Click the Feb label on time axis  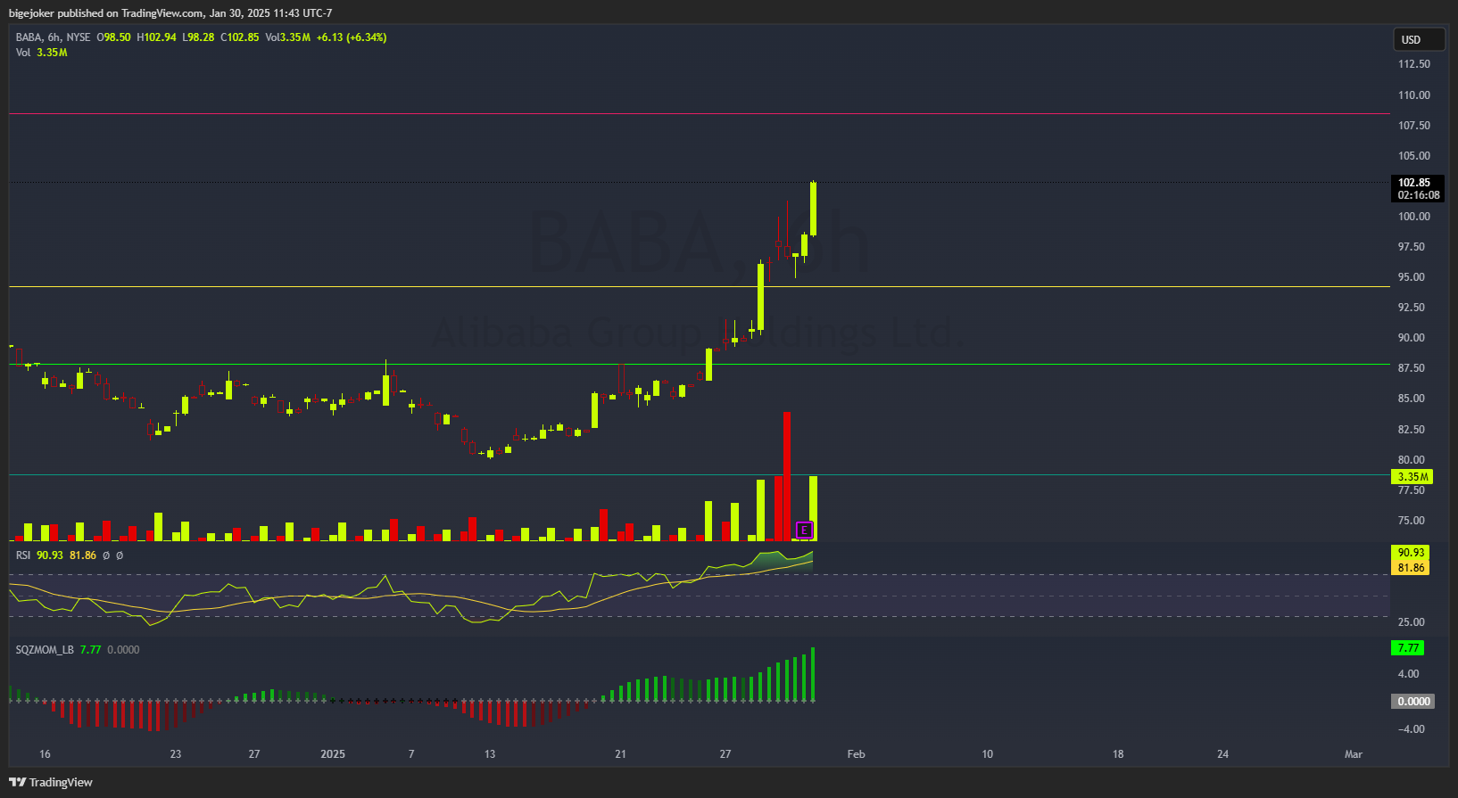point(856,754)
